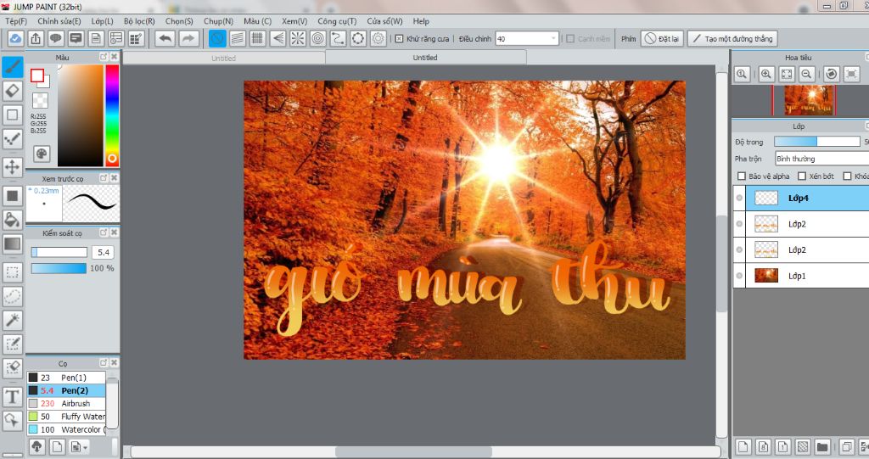Enable the Bảo vệ alpha checkbox
This screenshot has width=869, height=459.
point(742,176)
